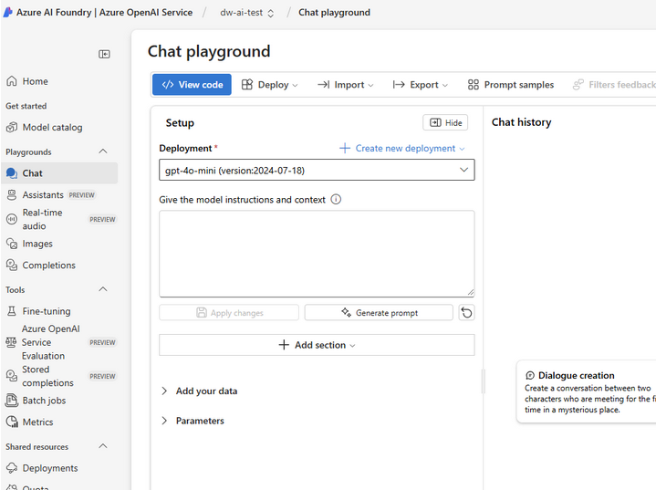Click the Generate prompt button
The image size is (656, 490).
click(x=379, y=313)
